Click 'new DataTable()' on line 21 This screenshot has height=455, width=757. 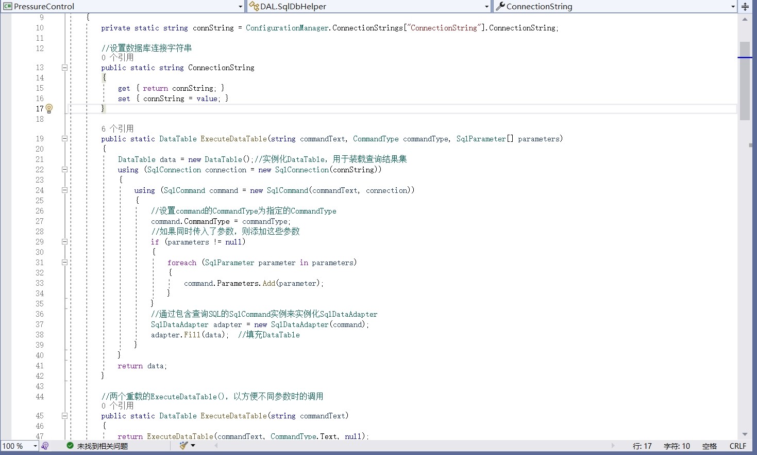[219, 159]
